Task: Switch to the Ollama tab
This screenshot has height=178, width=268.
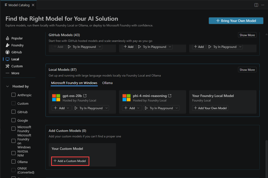Action: (107, 83)
